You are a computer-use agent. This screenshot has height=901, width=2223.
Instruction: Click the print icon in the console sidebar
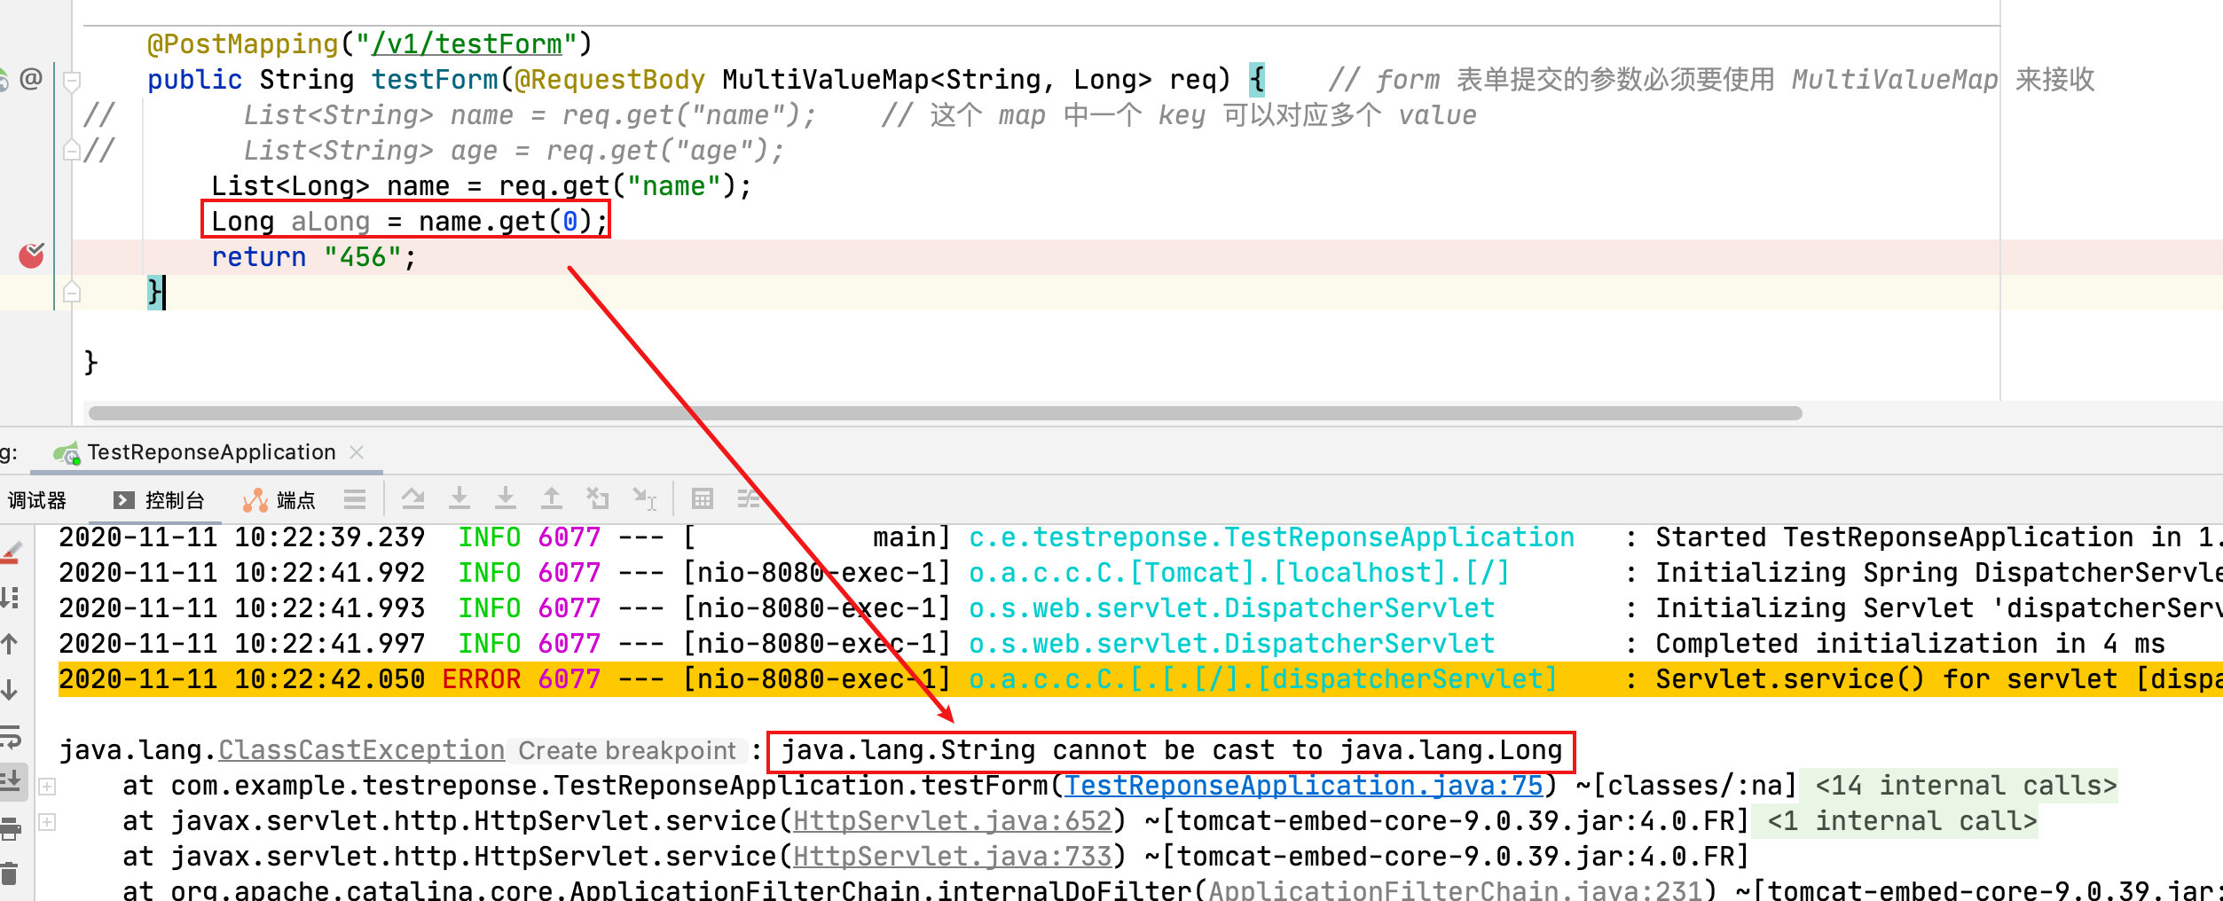tap(10, 828)
